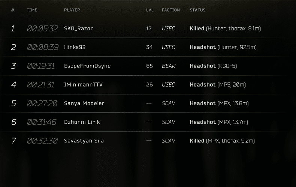Click the BEAR faction label
This screenshot has height=187, width=296.
tap(169, 66)
